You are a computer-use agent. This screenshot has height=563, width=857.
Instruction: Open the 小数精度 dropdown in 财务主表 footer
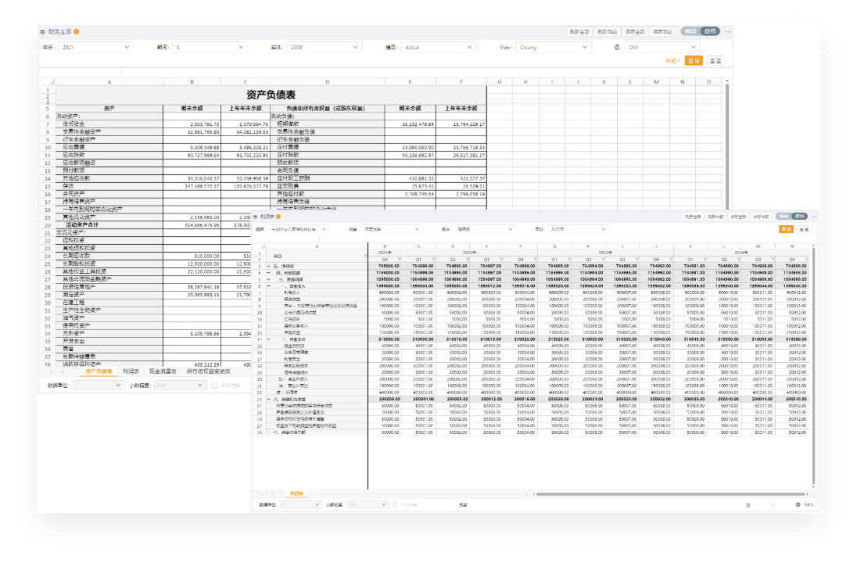179,385
